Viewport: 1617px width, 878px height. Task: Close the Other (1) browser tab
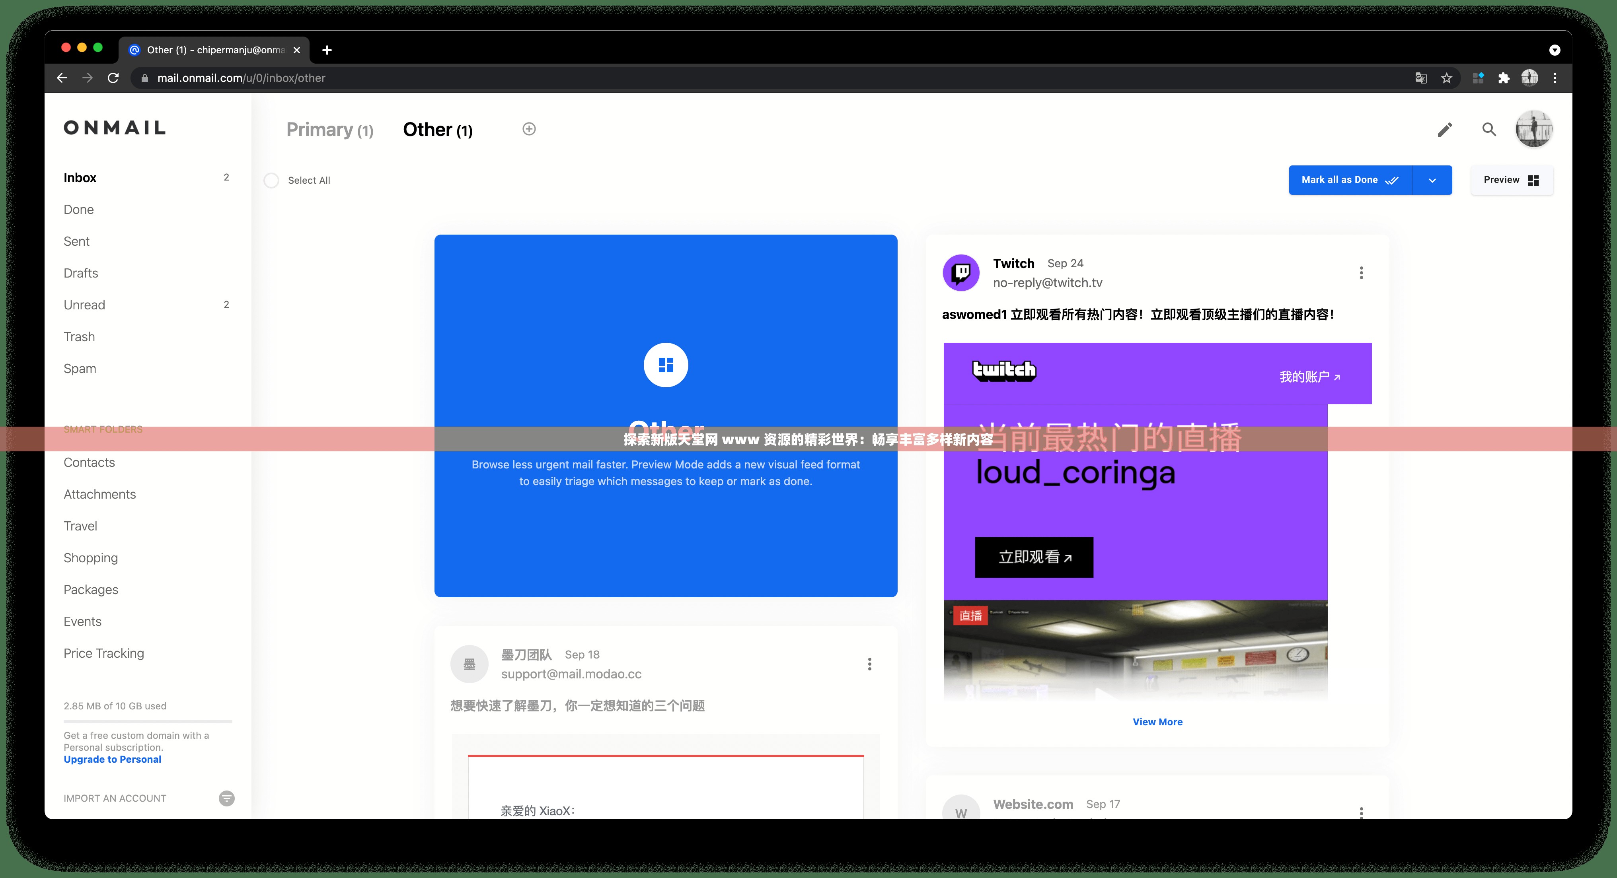point(297,50)
